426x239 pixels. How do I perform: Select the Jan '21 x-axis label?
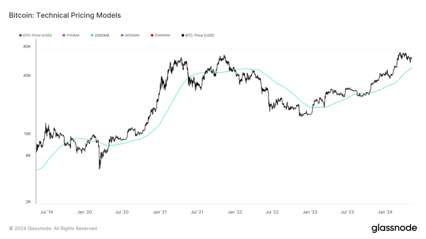(160, 212)
